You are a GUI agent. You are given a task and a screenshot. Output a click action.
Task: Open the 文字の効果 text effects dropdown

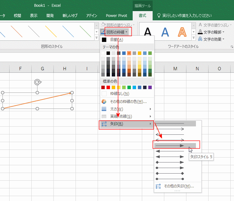coord(211,39)
